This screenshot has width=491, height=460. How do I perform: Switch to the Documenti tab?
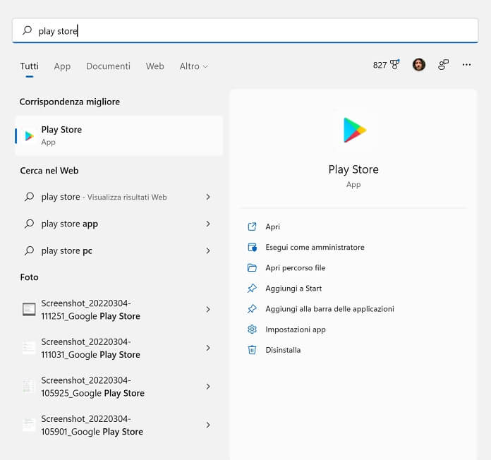point(108,66)
